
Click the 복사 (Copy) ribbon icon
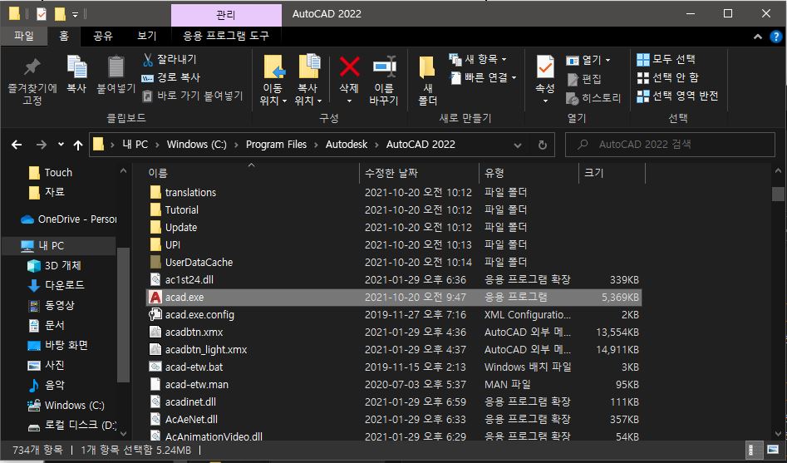[x=76, y=66]
